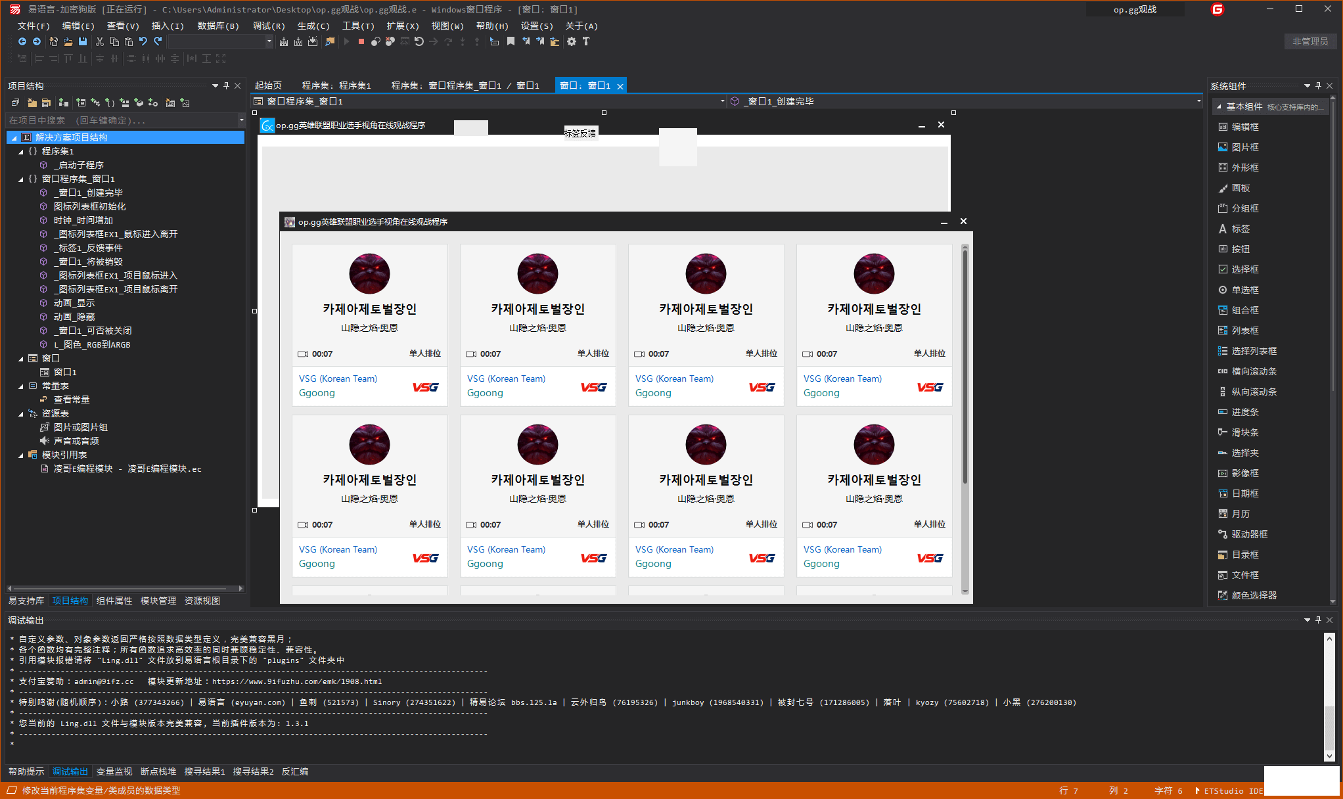Save the project with the floppy disk icon
The width and height of the screenshot is (1343, 799).
point(83,41)
